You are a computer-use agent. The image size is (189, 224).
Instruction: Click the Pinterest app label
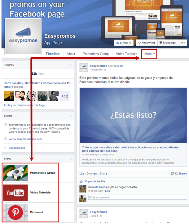coord(37,212)
